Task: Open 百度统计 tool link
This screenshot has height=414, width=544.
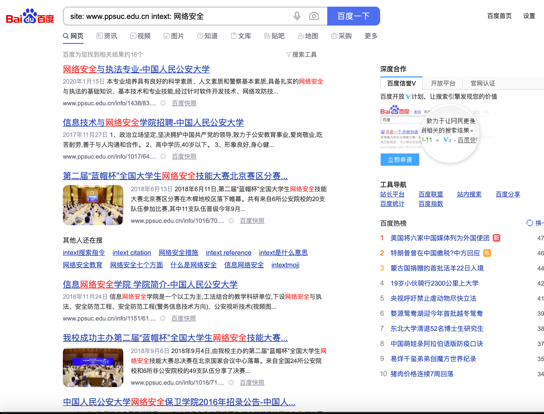Action: pos(392,204)
